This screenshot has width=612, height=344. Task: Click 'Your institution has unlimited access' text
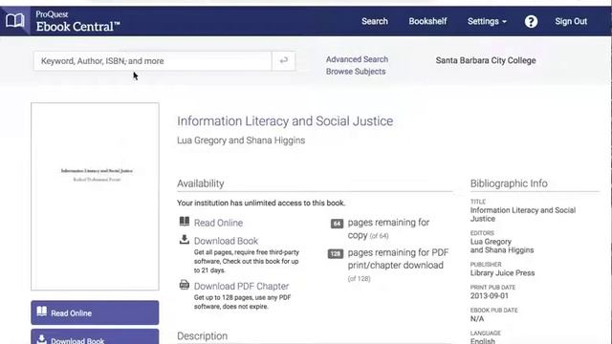[261, 203]
